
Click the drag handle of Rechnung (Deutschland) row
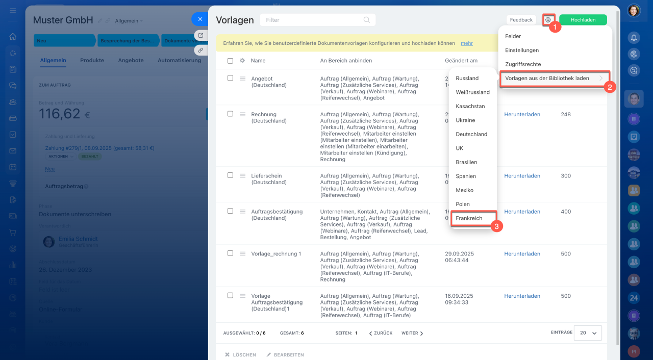(x=243, y=114)
